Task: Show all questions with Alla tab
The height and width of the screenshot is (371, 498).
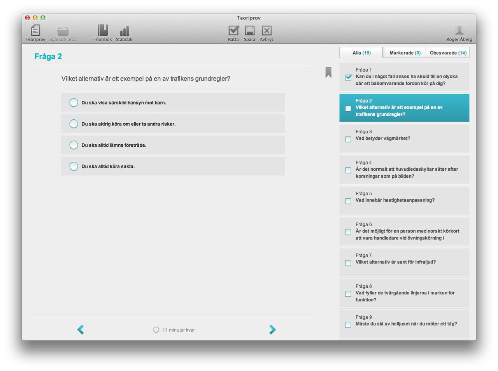Action: [361, 53]
